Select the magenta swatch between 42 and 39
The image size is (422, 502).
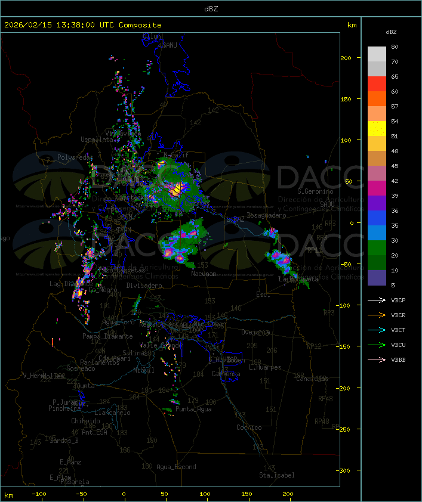pyautogui.click(x=377, y=188)
